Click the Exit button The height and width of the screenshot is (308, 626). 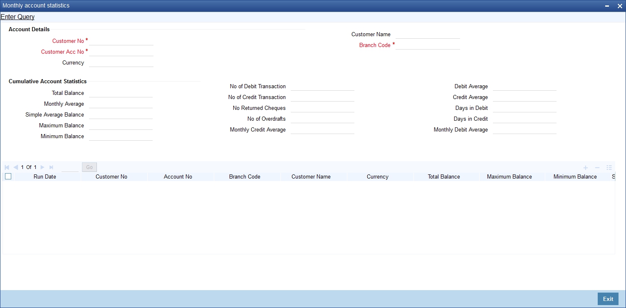point(608,299)
